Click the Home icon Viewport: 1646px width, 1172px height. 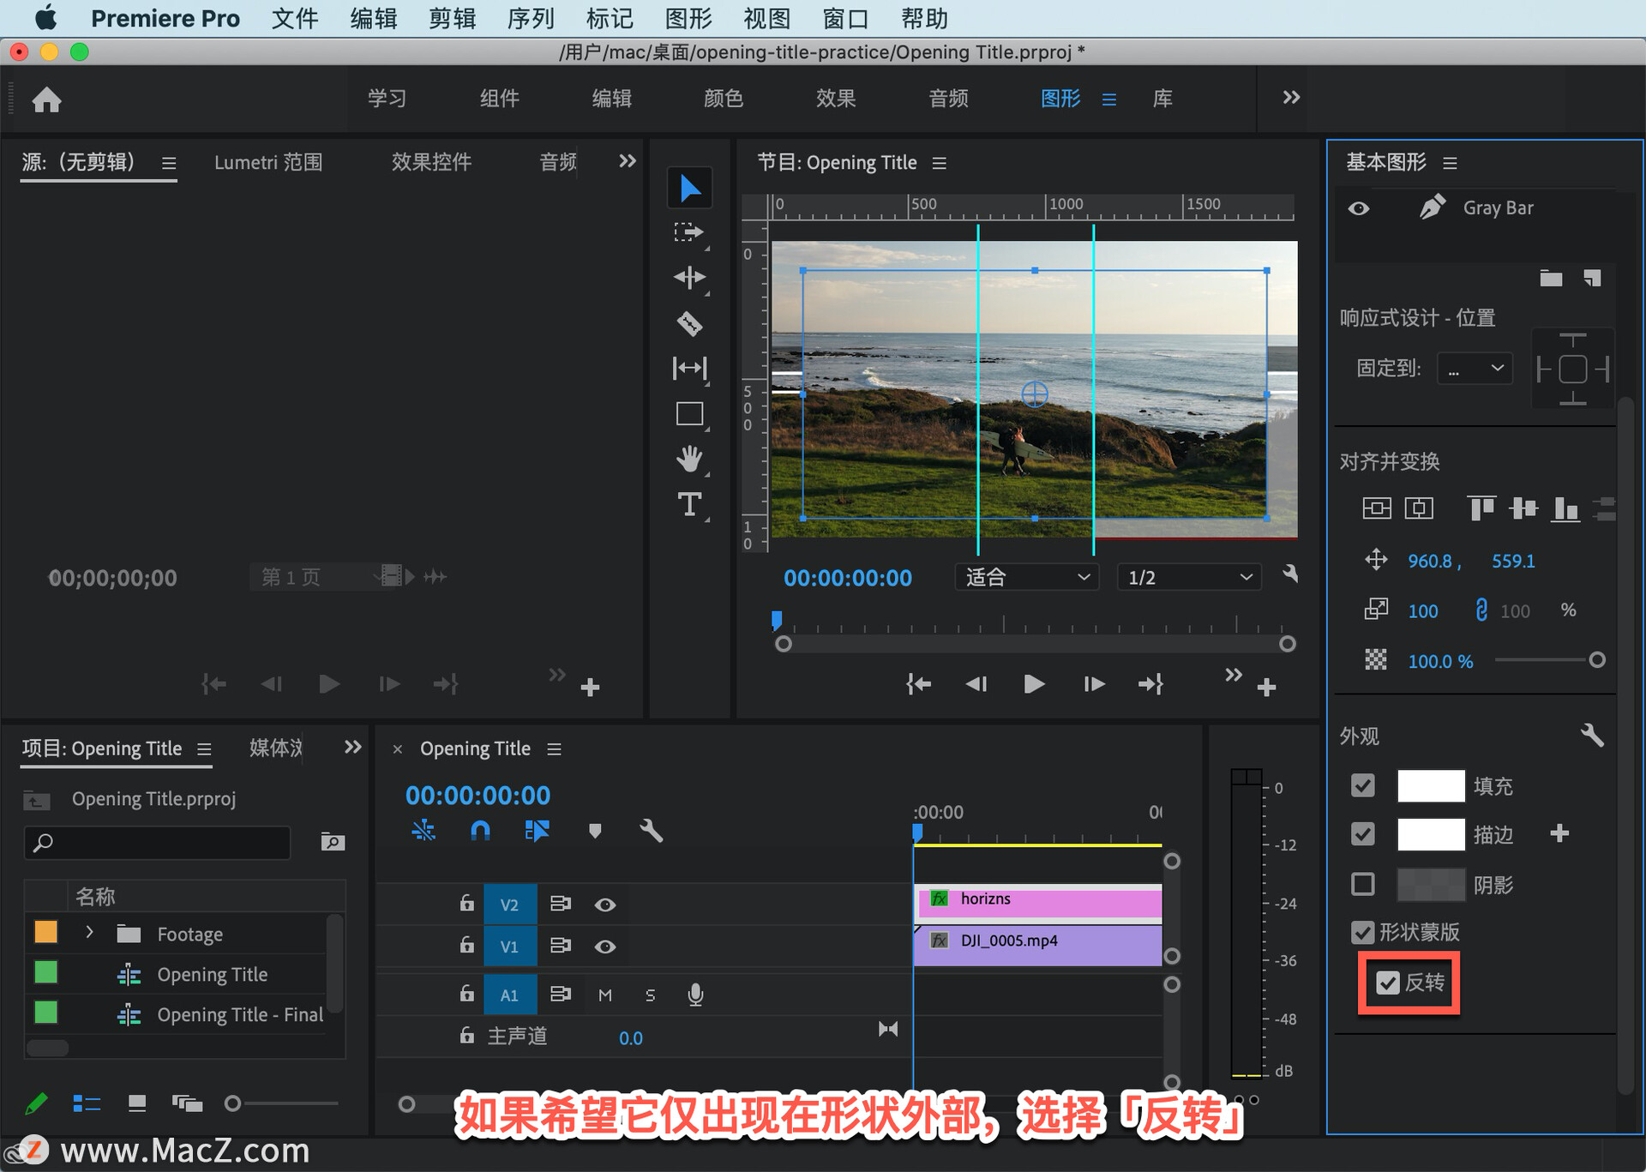click(47, 99)
